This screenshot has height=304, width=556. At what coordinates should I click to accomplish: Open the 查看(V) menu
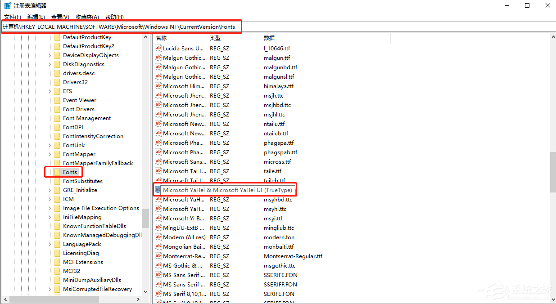pos(60,17)
